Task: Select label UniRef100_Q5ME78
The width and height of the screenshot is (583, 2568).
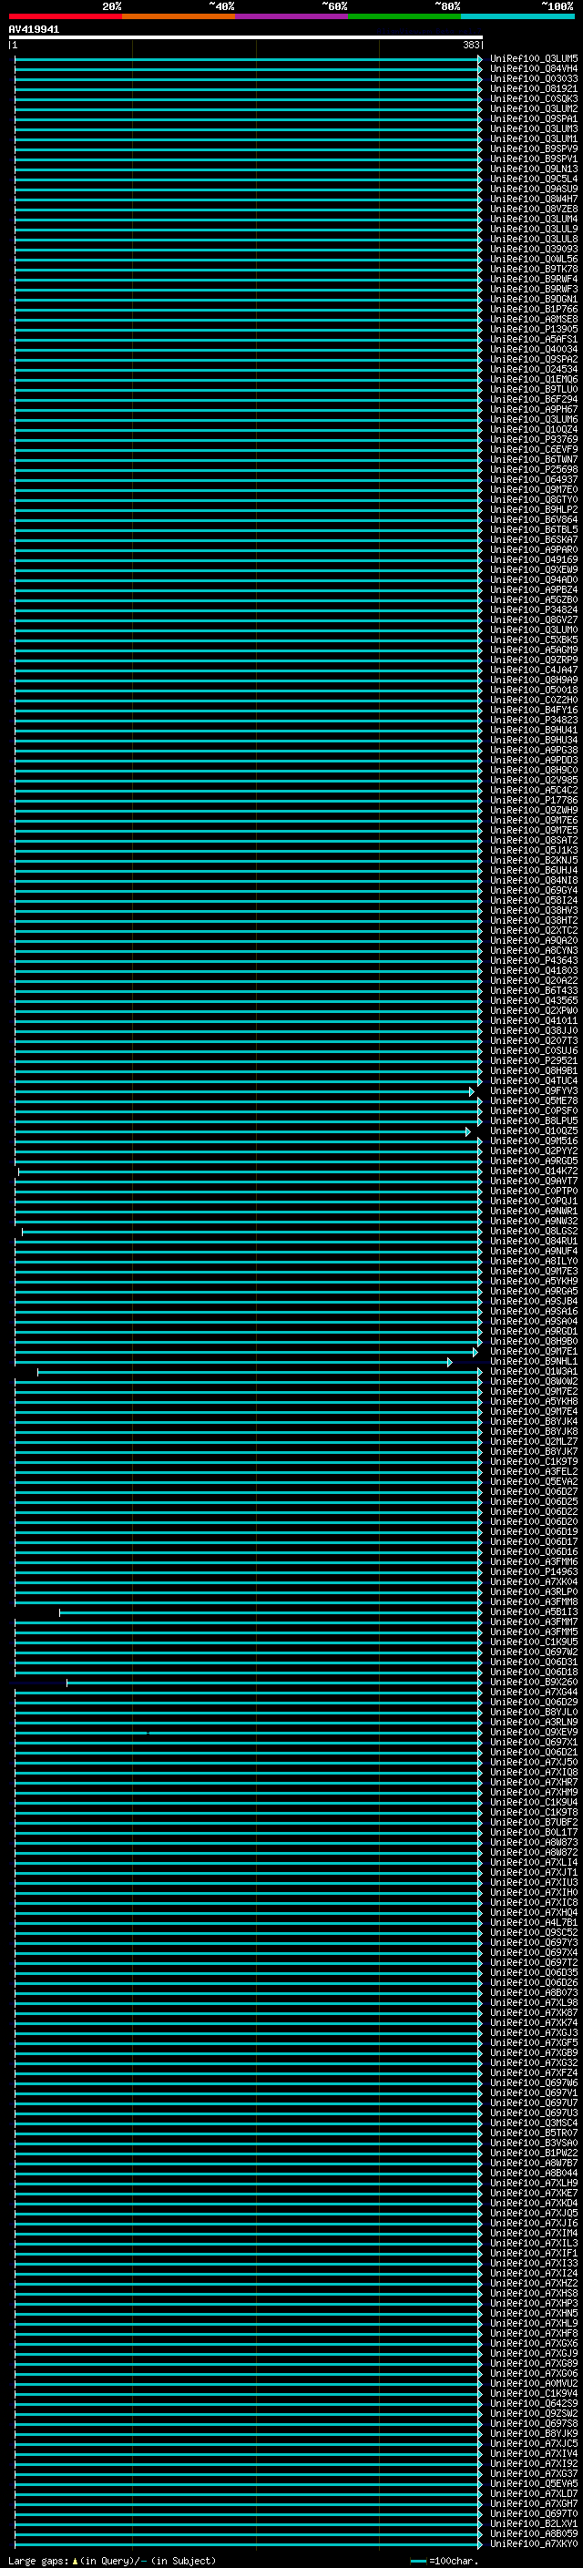Action: pyautogui.click(x=533, y=1101)
